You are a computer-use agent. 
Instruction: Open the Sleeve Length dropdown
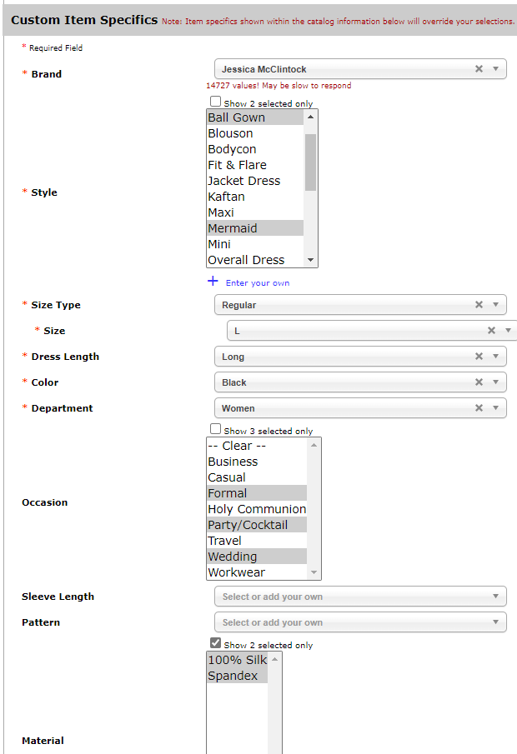tap(360, 597)
